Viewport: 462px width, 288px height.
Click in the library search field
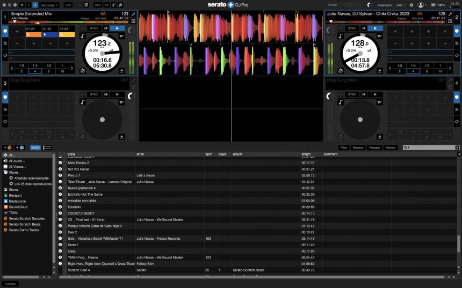tap(432, 147)
